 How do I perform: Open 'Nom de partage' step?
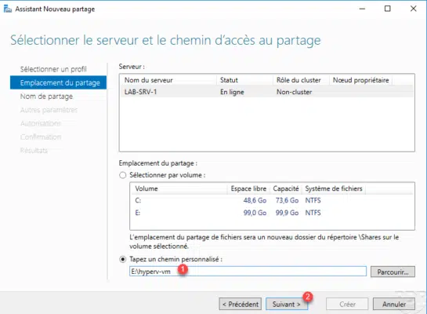(46, 97)
